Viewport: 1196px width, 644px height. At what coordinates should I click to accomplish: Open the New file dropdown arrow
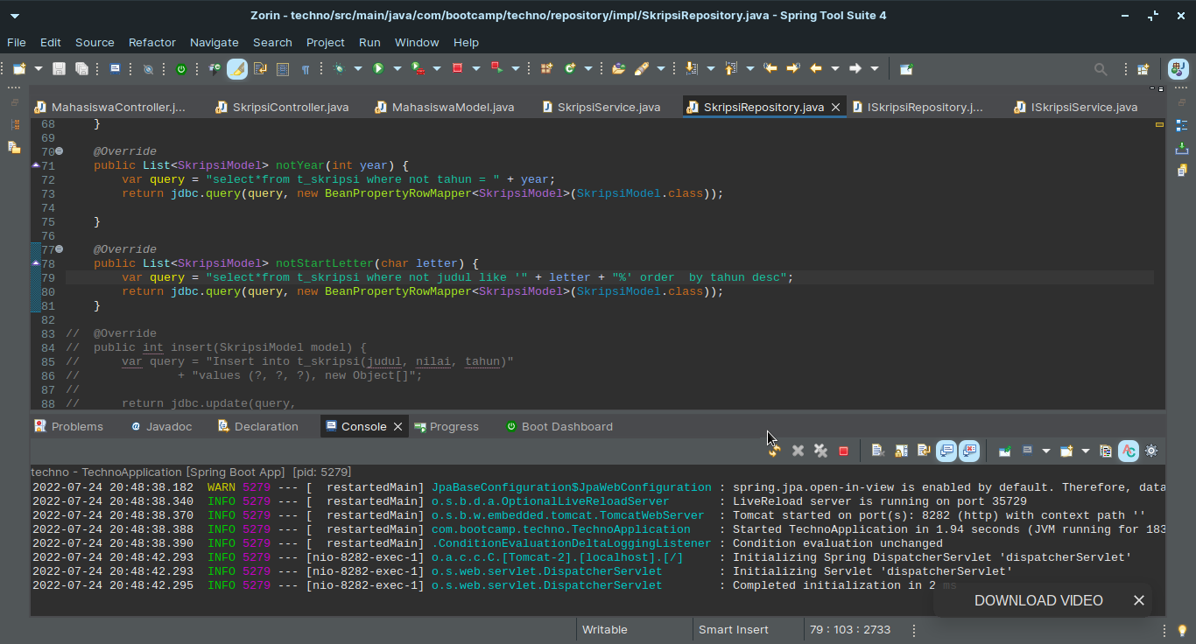click(x=38, y=69)
